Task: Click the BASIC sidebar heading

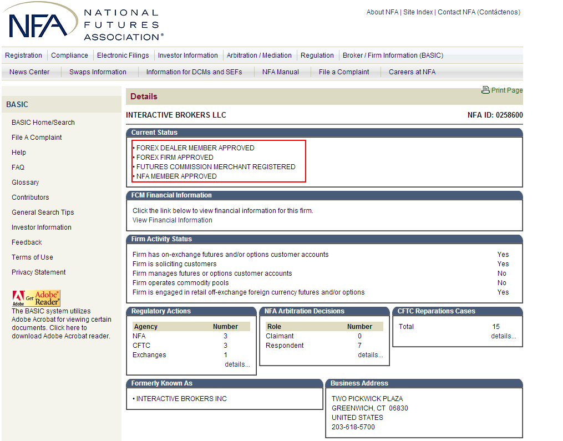Action: point(17,104)
